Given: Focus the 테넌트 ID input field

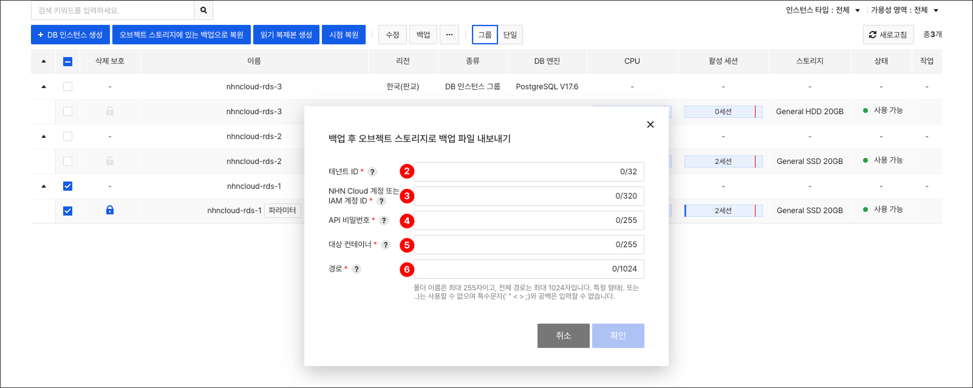Looking at the screenshot, I should click(529, 172).
